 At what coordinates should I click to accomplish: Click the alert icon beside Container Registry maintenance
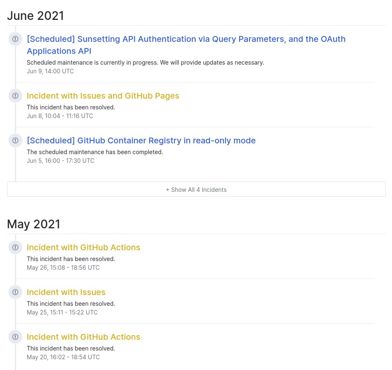15,140
